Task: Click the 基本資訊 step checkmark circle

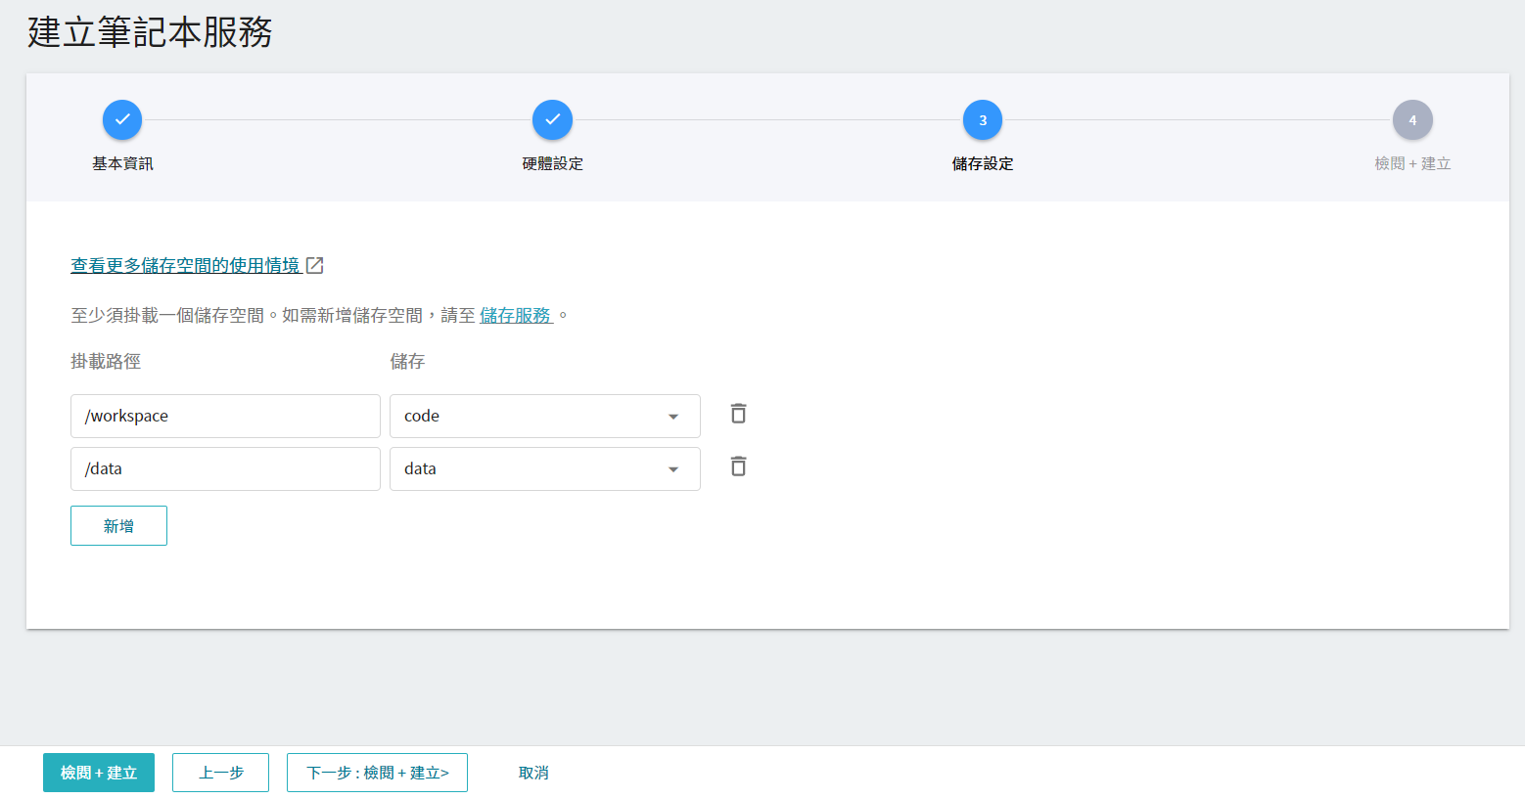Action: [122, 119]
